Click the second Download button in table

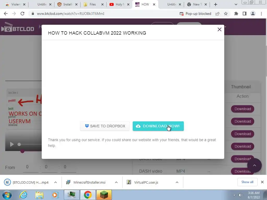(x=242, y=121)
